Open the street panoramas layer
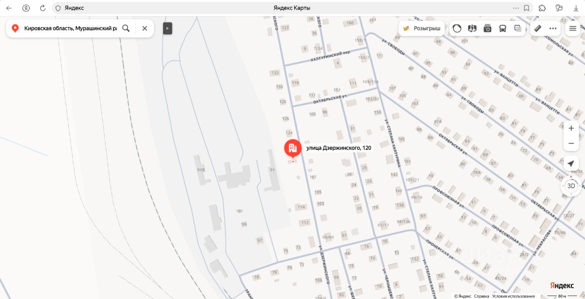 pos(472,28)
